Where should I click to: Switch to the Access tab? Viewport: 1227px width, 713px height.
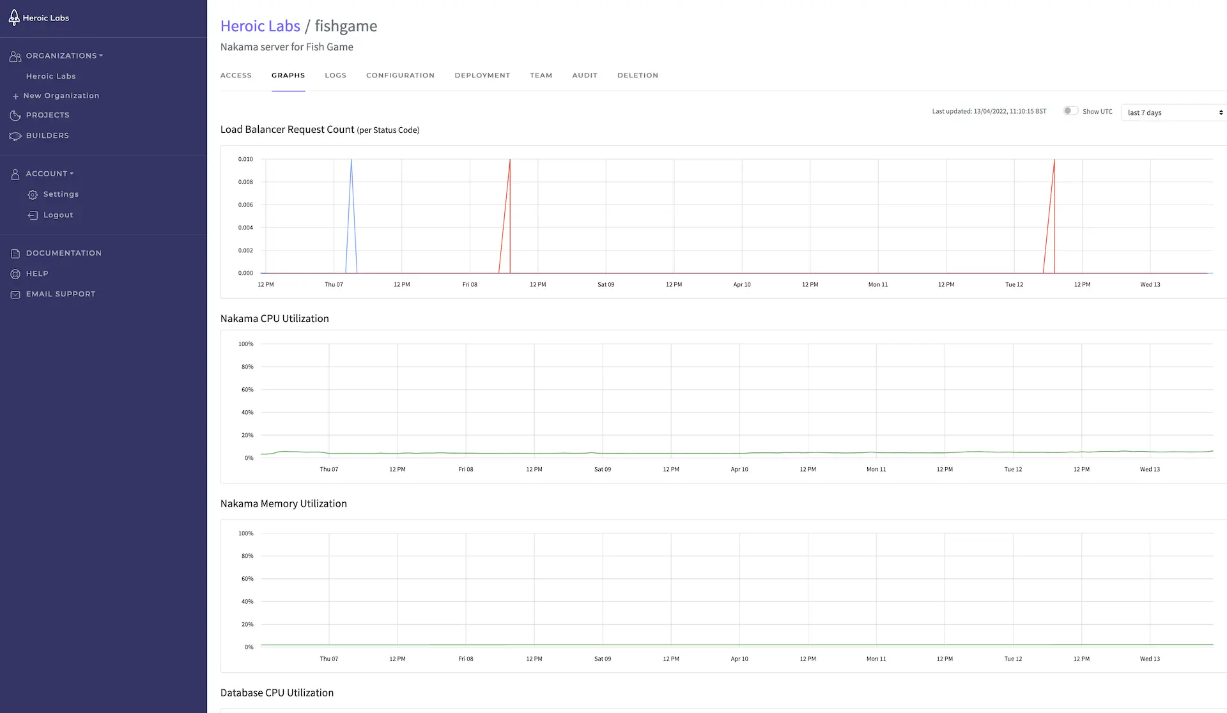236,75
